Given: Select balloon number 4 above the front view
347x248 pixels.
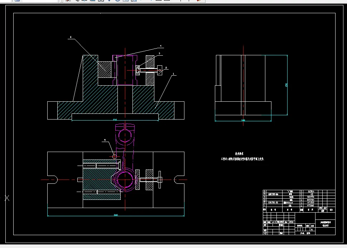Looking at the screenshot, I should click(161, 46).
